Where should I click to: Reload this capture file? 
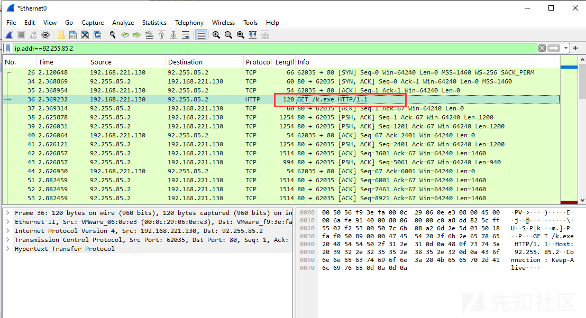point(97,35)
